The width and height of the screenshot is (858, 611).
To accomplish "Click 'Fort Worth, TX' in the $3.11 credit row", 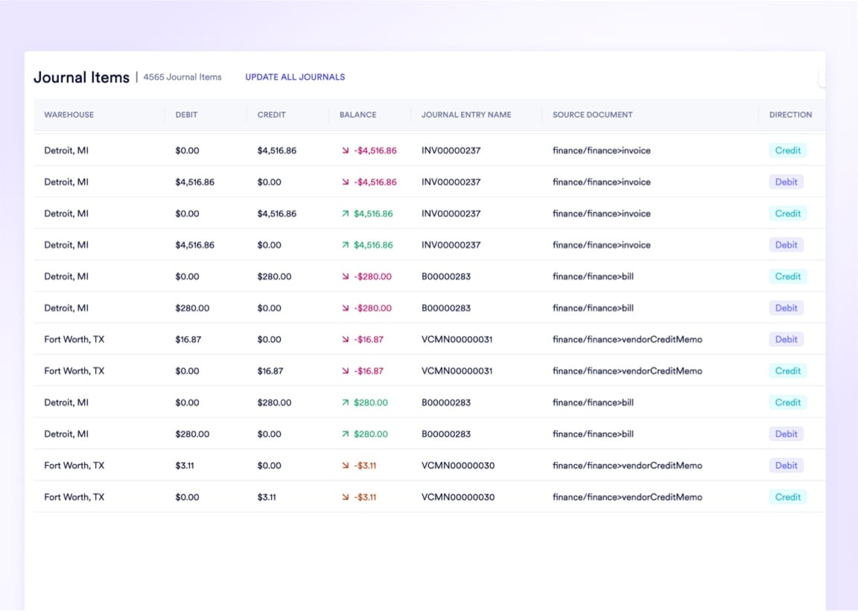I will (x=74, y=497).
